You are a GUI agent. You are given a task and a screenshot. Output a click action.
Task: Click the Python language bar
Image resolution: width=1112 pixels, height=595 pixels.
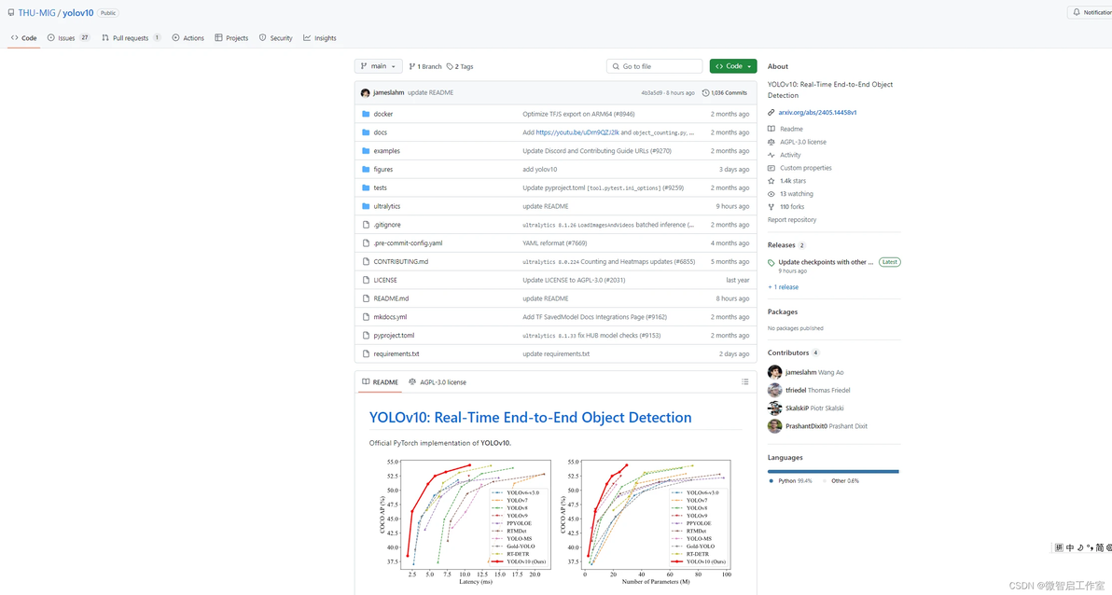832,472
